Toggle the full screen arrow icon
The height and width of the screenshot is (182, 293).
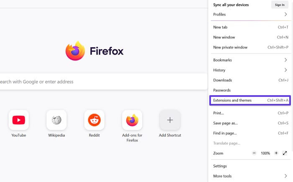(x=285, y=153)
